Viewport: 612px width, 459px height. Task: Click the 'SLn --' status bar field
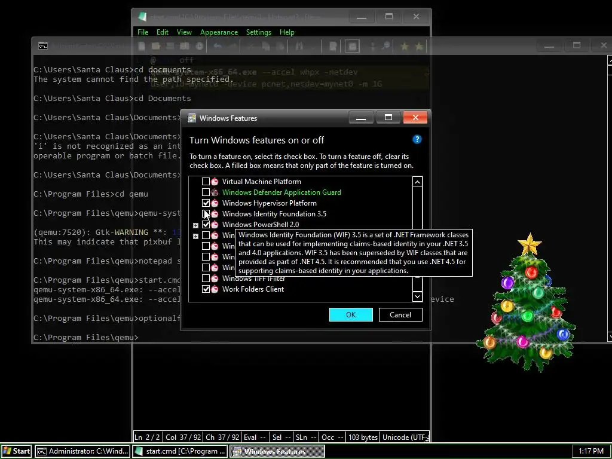pyautogui.click(x=305, y=437)
